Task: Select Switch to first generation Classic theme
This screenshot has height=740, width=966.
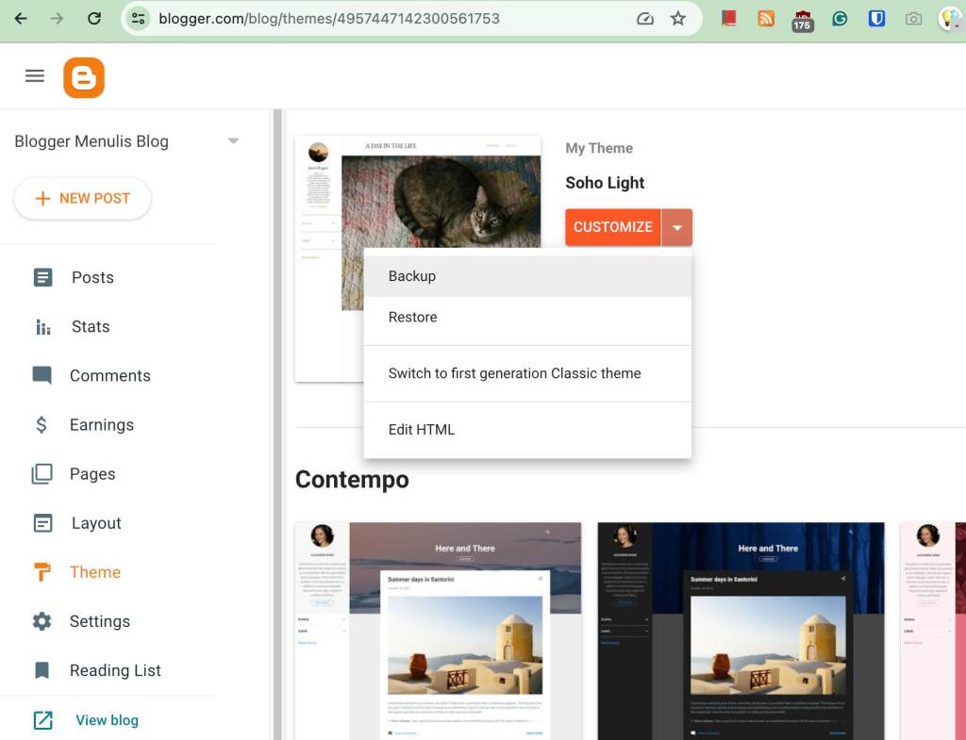Action: click(x=527, y=373)
